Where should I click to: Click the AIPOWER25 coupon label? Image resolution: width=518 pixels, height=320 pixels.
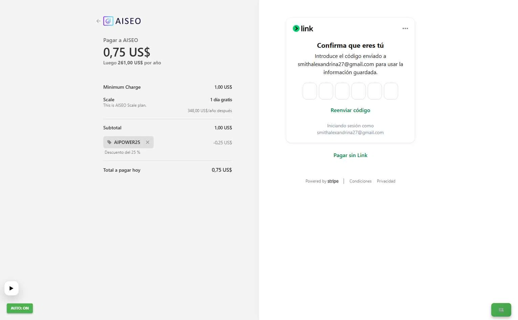[127, 142]
